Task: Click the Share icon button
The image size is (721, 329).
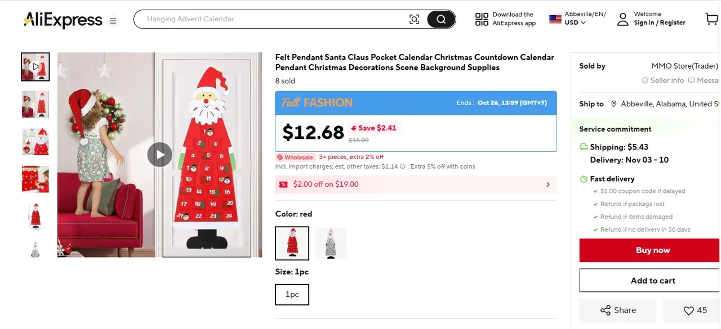Action: click(618, 310)
